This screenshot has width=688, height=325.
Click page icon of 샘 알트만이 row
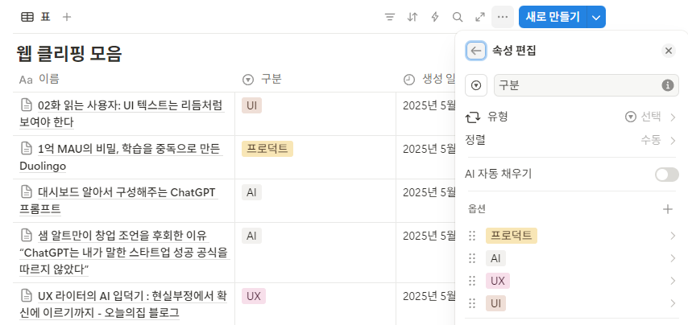(27, 235)
